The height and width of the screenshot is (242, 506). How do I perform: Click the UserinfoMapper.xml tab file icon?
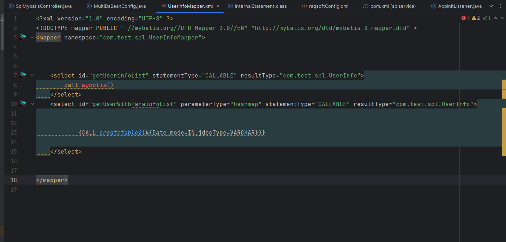click(163, 6)
